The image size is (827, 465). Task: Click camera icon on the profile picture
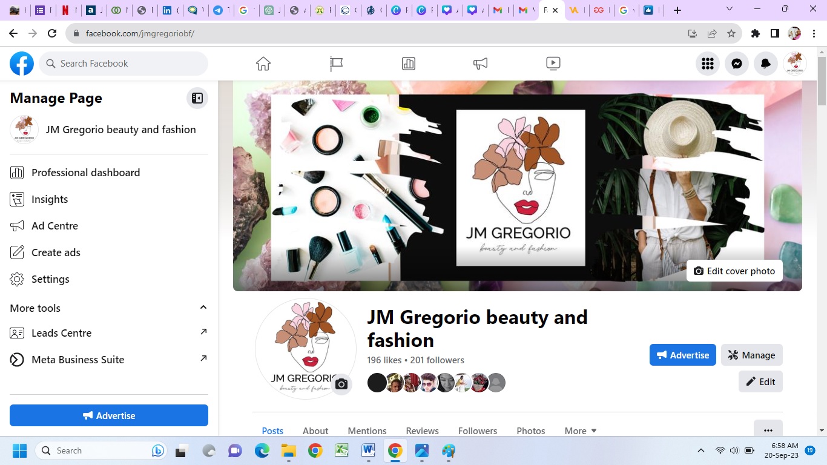coord(341,384)
